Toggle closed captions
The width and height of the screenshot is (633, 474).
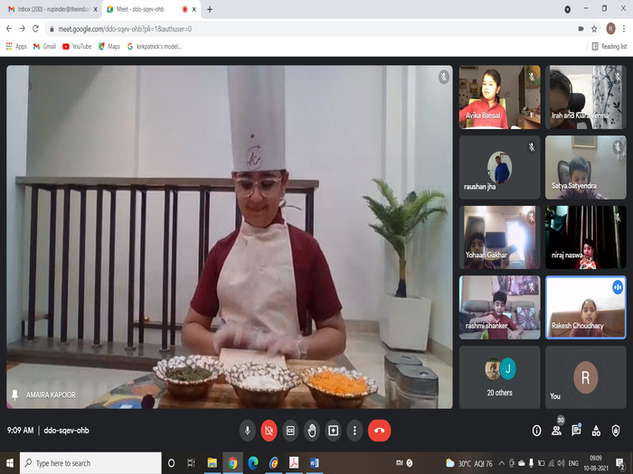[x=290, y=431]
